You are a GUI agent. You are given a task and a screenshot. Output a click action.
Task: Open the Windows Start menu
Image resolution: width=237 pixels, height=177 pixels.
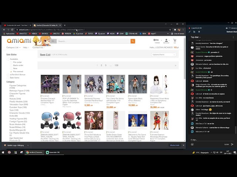pyautogui.click(x=3, y=152)
